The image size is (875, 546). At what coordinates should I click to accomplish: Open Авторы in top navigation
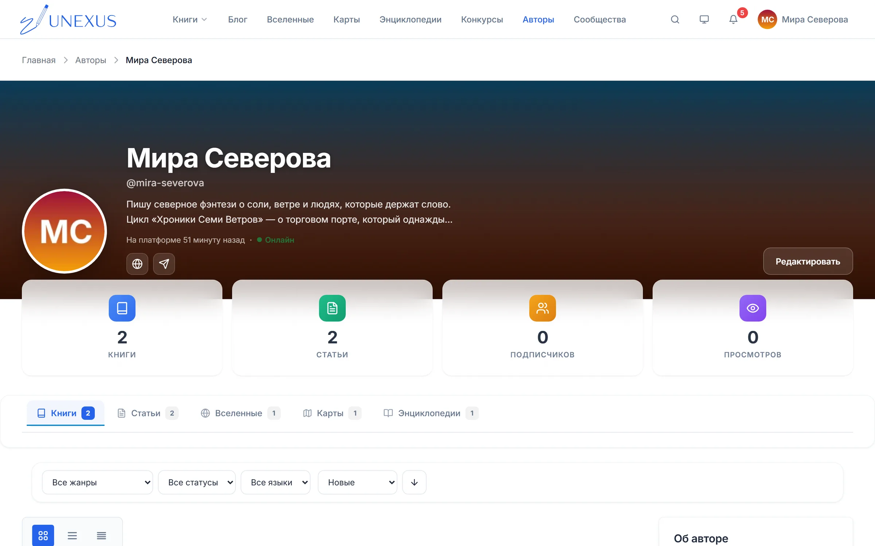tap(538, 19)
